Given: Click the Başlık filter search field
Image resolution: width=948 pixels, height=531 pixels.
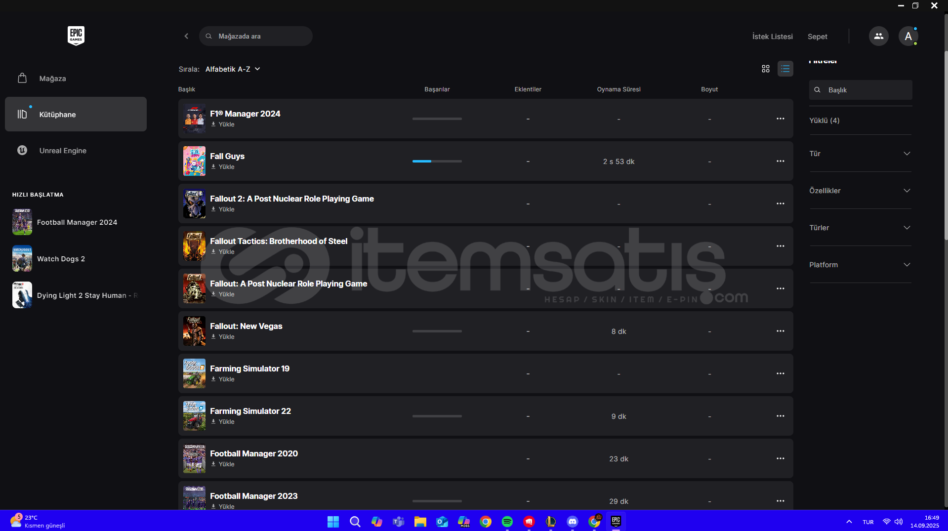Looking at the screenshot, I should click(861, 90).
